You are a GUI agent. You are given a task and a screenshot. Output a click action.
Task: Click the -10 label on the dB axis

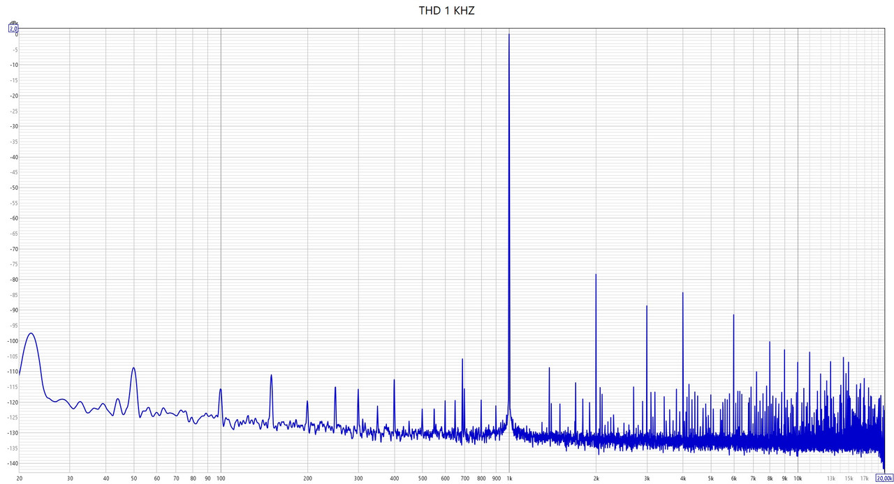(14, 66)
